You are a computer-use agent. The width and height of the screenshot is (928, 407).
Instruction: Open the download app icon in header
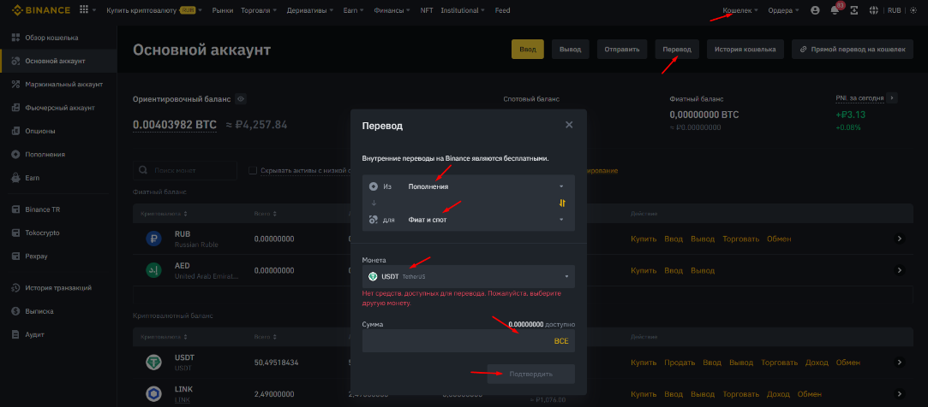click(x=854, y=10)
